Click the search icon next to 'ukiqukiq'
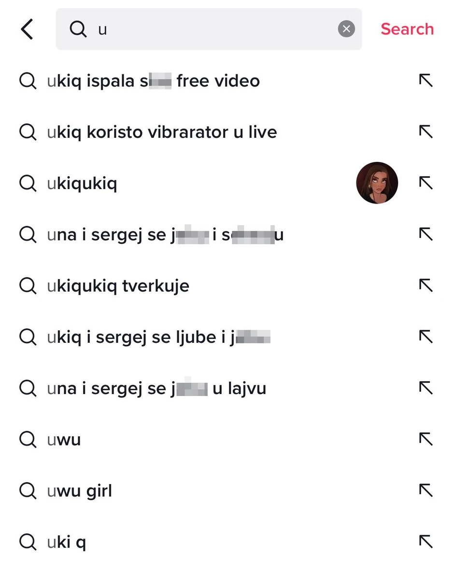 pos(28,183)
